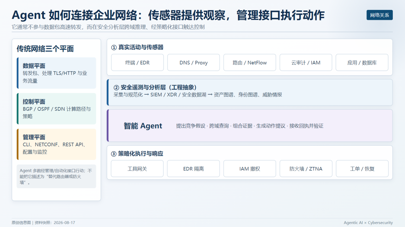
Task: Click the 提出竞争假设 · 跨域查询 capability text
Action: [250, 126]
